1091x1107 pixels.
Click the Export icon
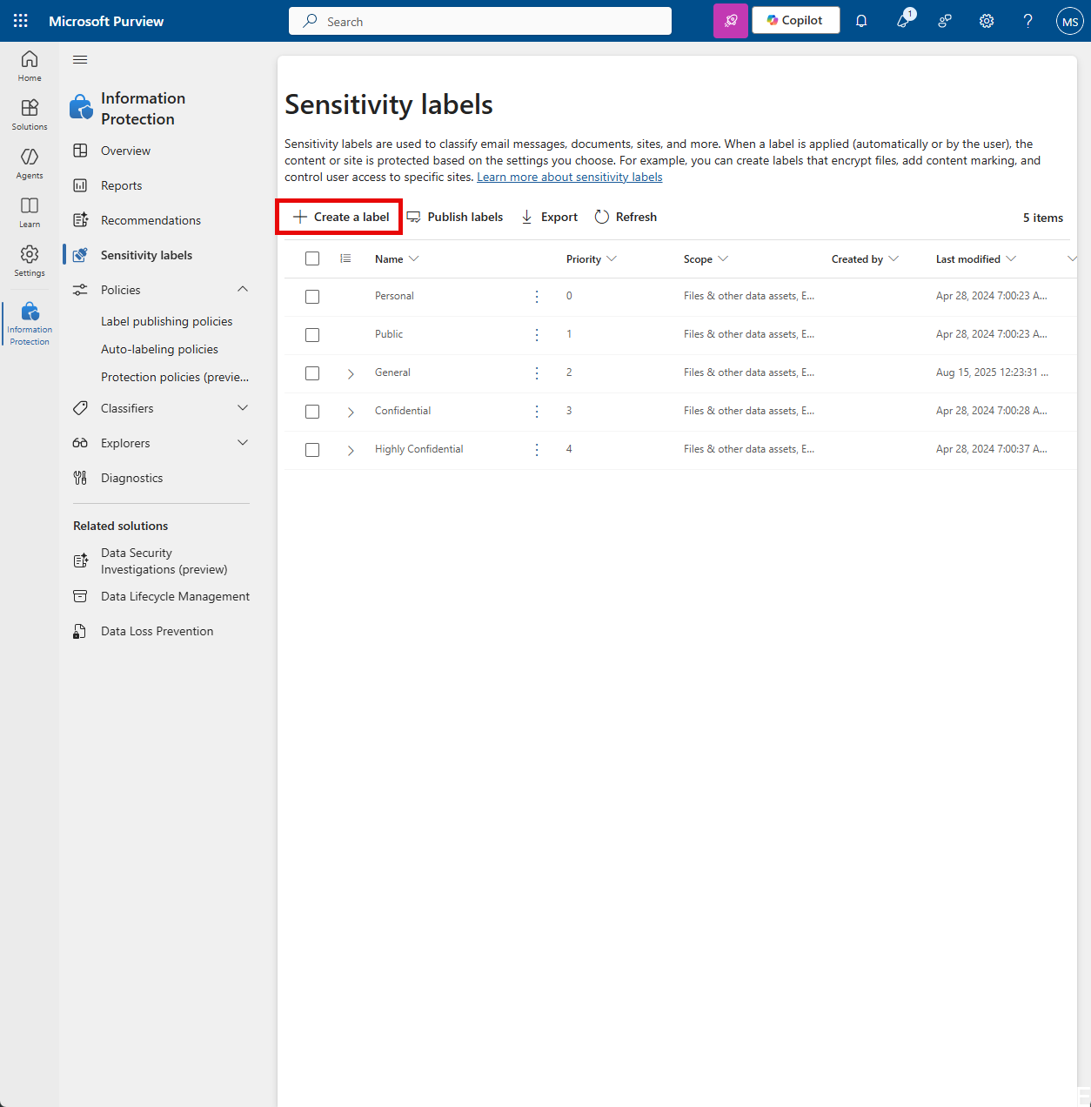point(526,217)
